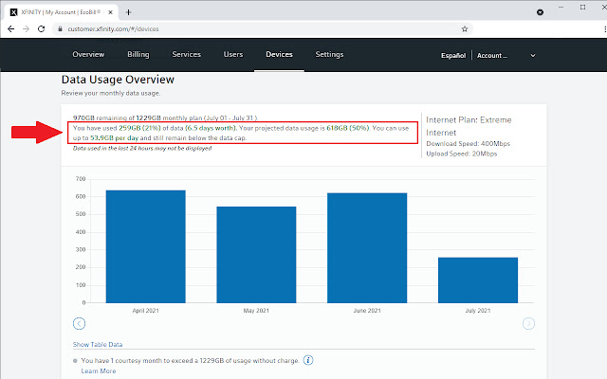The height and width of the screenshot is (379, 607).
Task: Select the XFINITY My Account browser tab
Action: coord(61,12)
